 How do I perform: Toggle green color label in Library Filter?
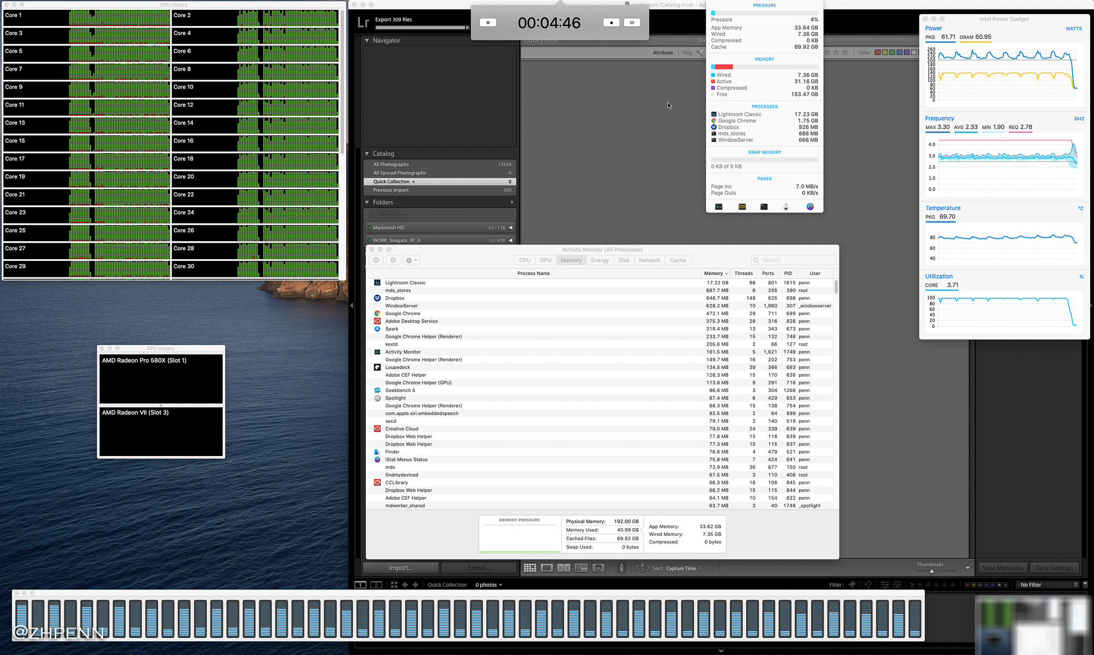[x=892, y=52]
